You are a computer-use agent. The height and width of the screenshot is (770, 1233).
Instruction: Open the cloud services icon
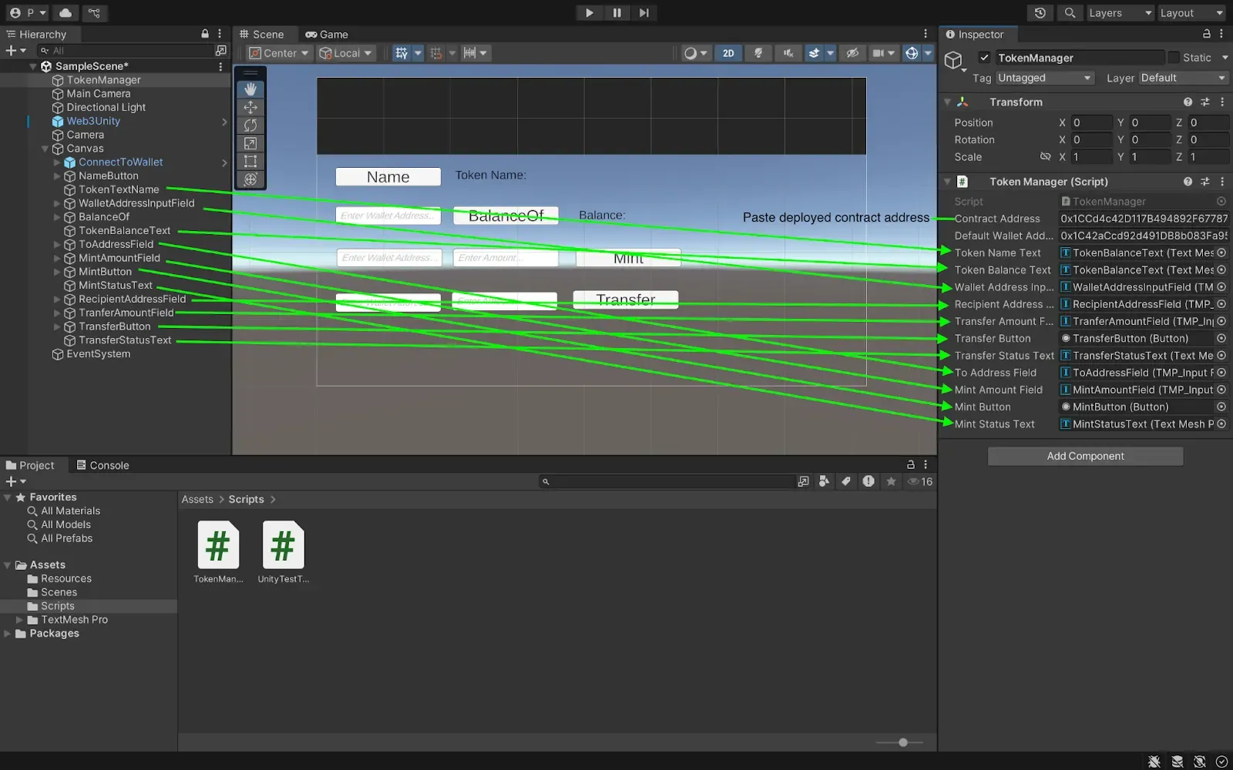pyautogui.click(x=66, y=13)
